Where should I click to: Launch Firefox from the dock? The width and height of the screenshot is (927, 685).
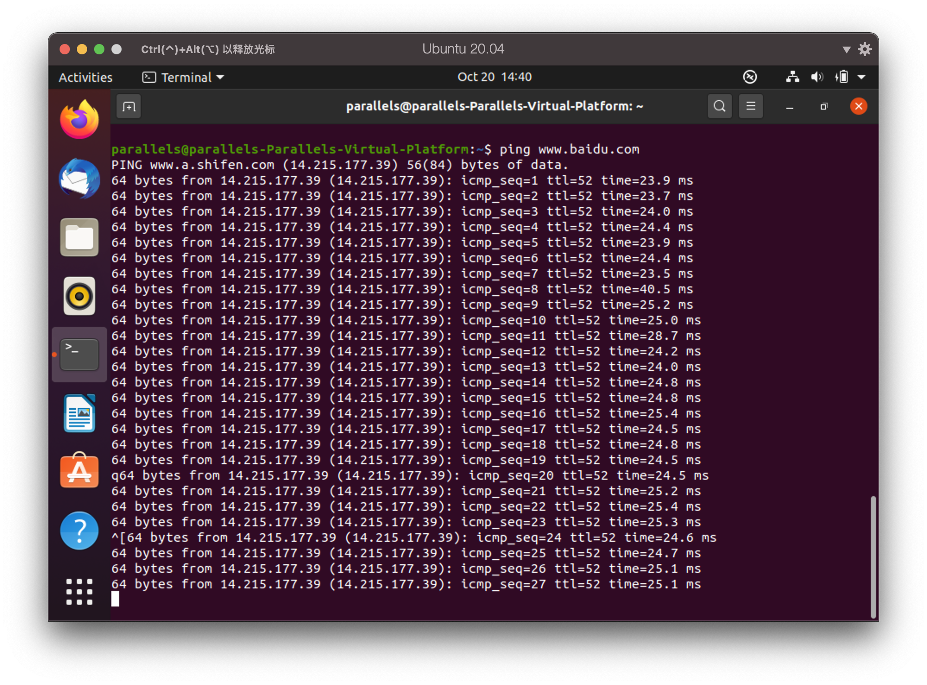[x=79, y=120]
